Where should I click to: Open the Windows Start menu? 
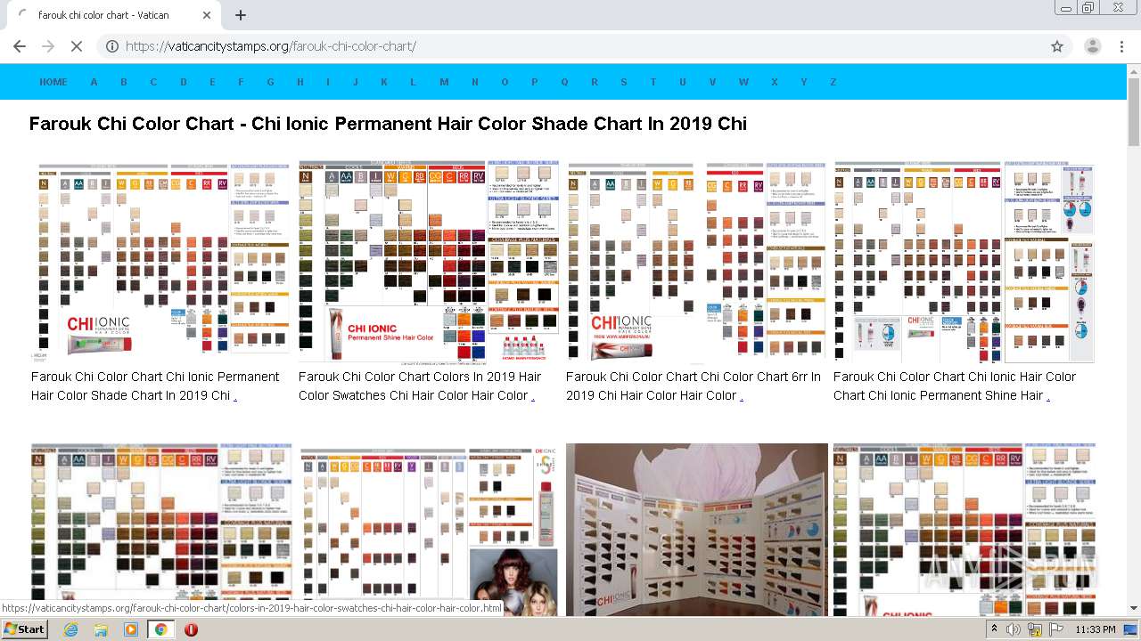click(x=25, y=629)
